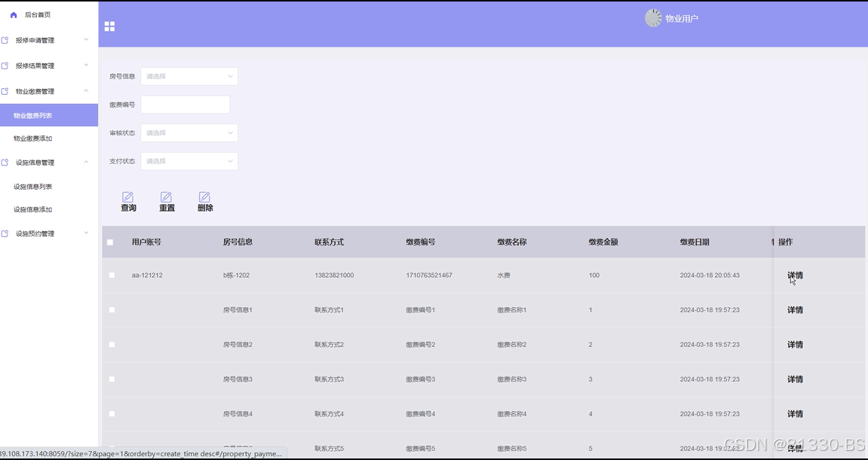
Task: Open the 审核状态 dropdown
Action: (189, 133)
